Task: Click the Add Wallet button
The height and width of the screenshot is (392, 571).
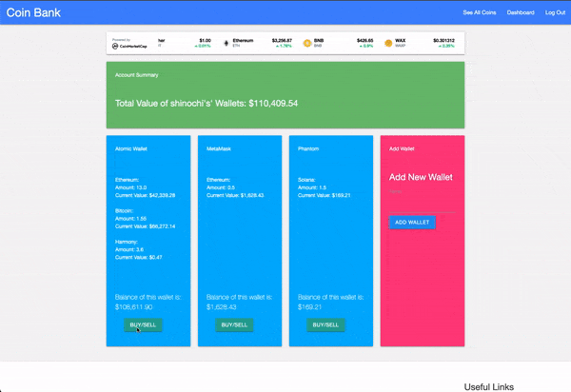Action: 411,222
